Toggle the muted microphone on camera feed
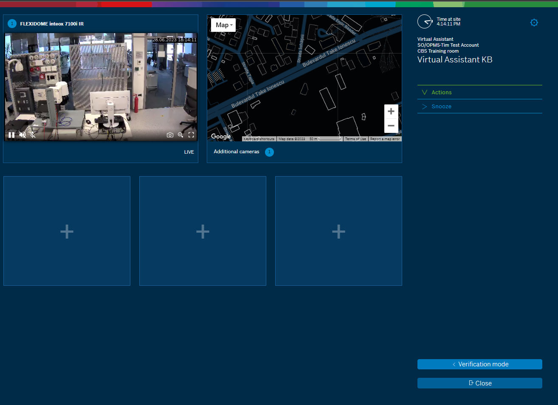The image size is (558, 405). (x=33, y=135)
